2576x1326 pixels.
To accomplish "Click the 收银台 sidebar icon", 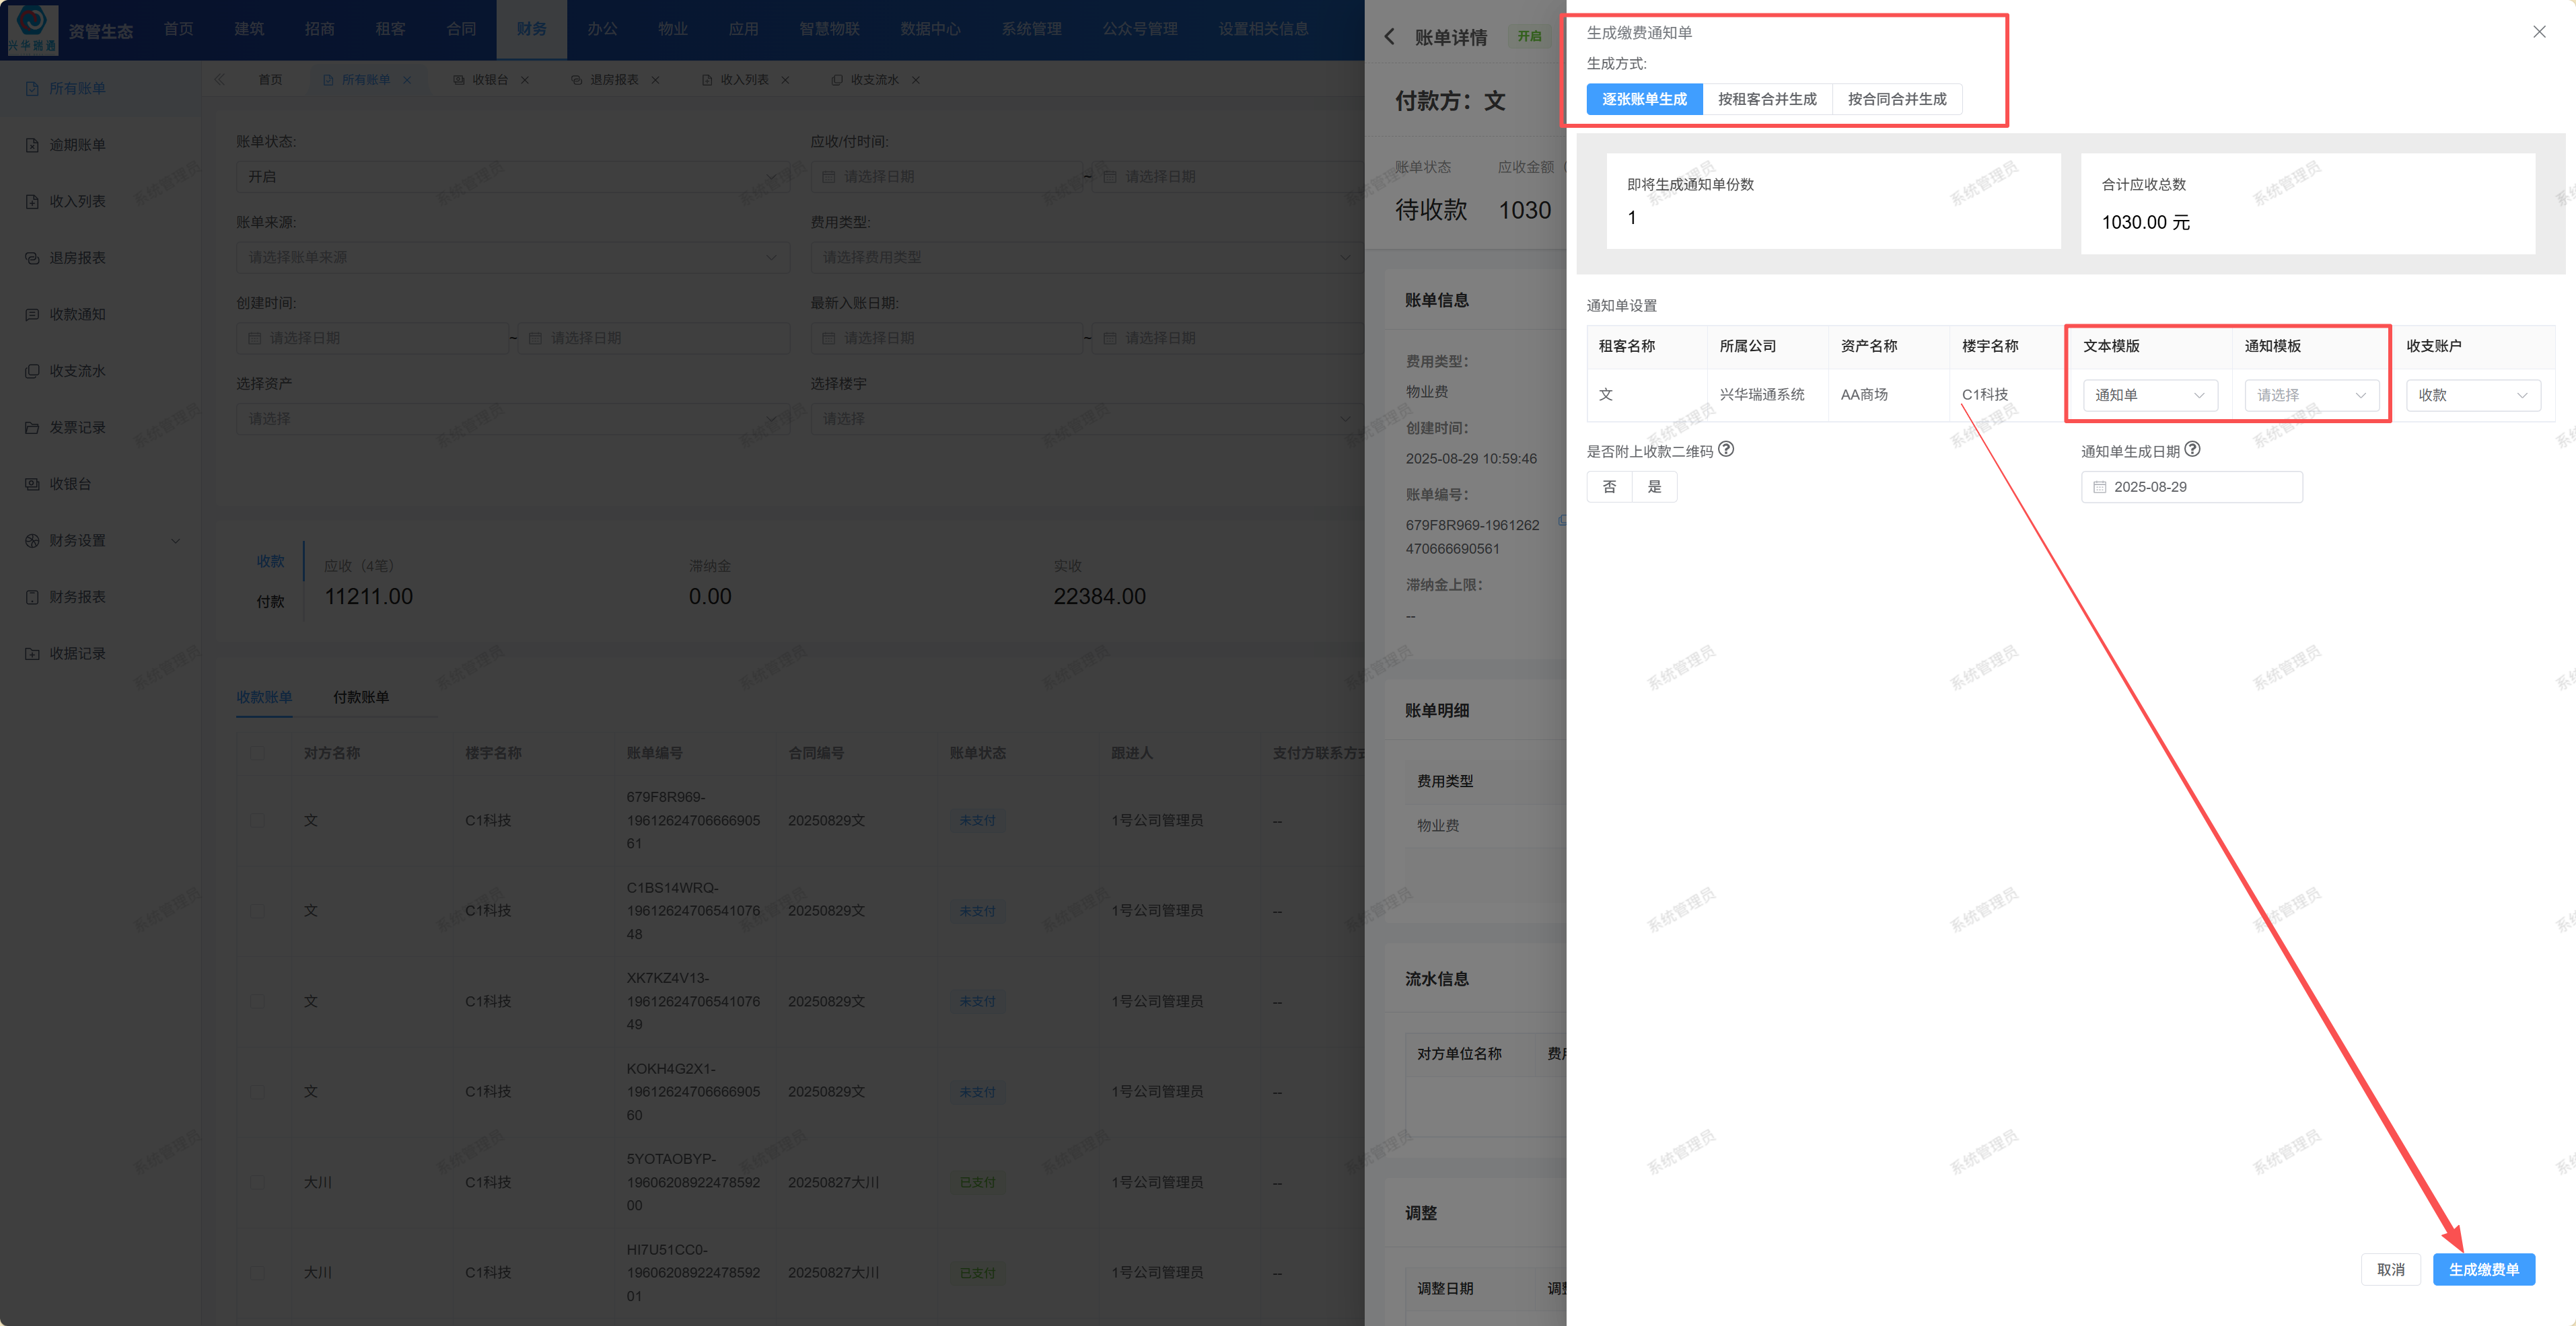I will pos(32,484).
